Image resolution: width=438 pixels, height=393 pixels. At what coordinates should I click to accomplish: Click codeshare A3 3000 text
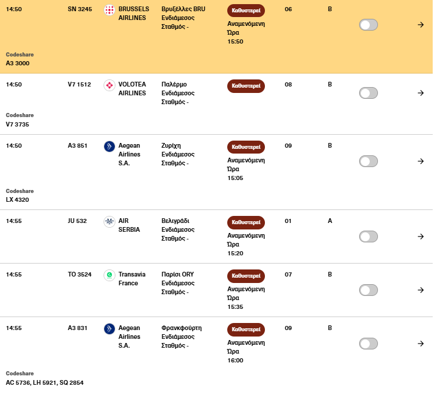coord(18,64)
